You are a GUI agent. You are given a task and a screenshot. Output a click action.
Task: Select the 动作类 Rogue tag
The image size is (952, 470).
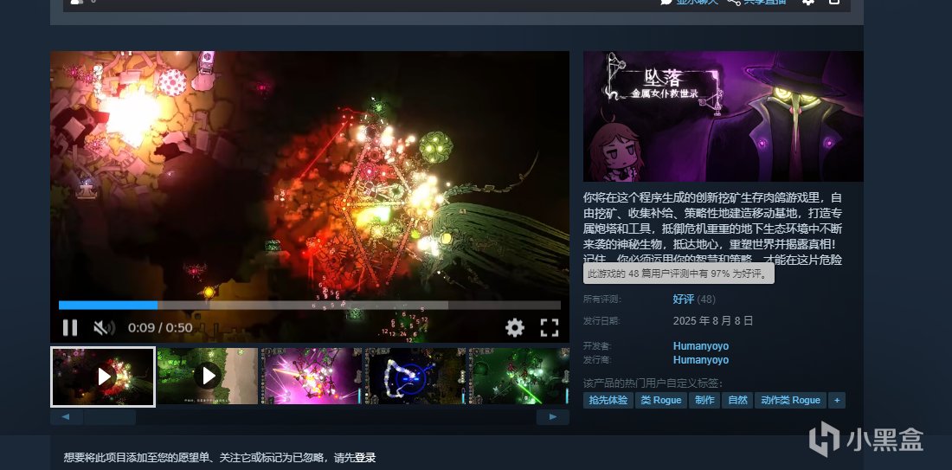click(x=790, y=400)
